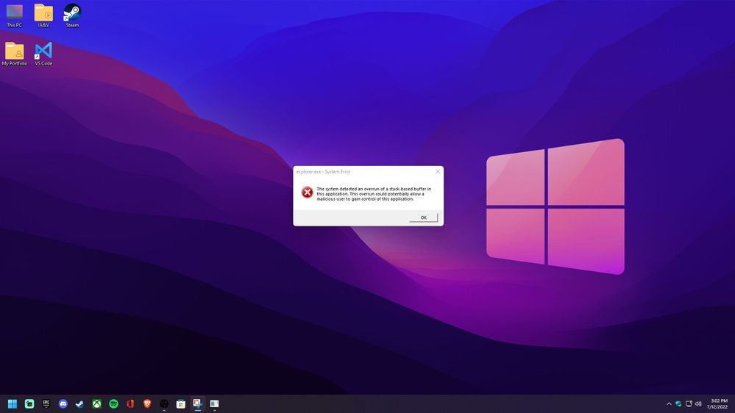
Task: Open the volume control tray icon
Action: tap(698, 403)
